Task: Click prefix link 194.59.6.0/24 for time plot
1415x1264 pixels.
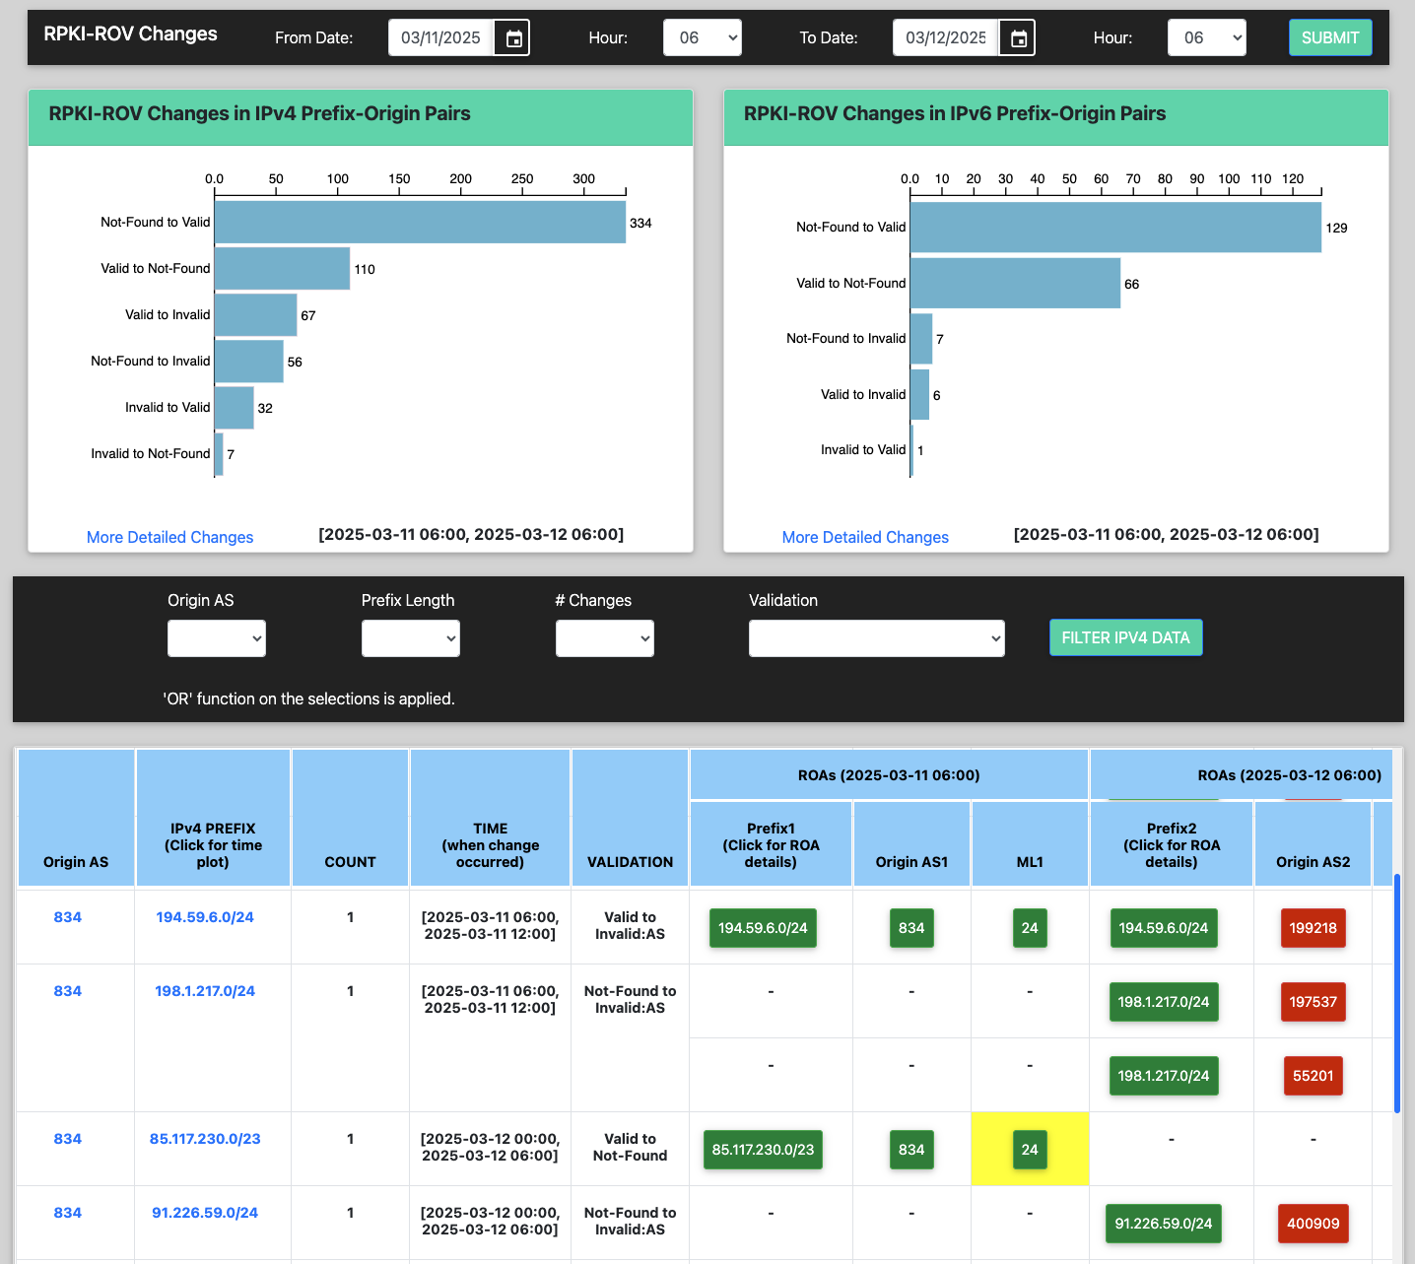Action: point(205,917)
